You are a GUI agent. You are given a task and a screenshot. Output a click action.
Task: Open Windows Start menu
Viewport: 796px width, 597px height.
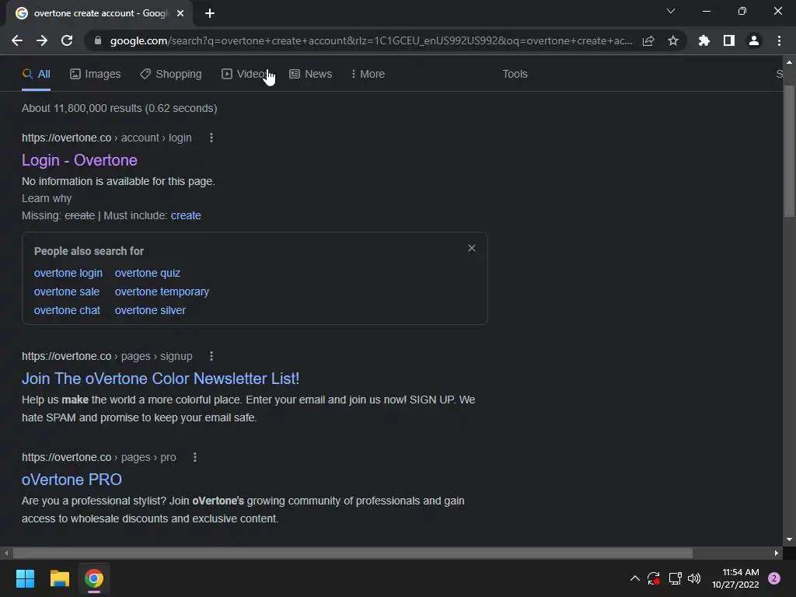pos(25,578)
